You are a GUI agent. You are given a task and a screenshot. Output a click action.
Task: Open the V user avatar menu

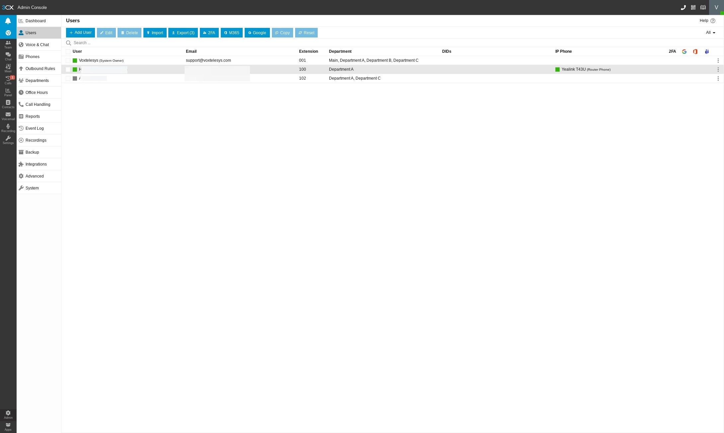click(716, 7)
